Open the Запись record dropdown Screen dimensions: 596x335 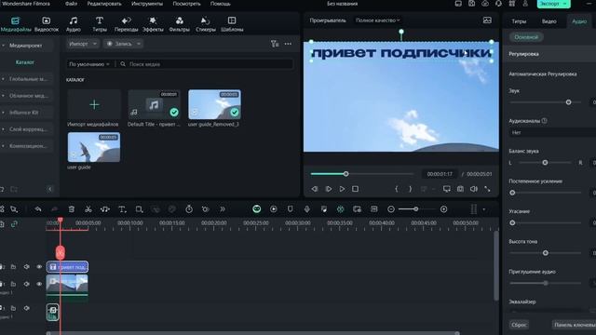tap(123, 44)
